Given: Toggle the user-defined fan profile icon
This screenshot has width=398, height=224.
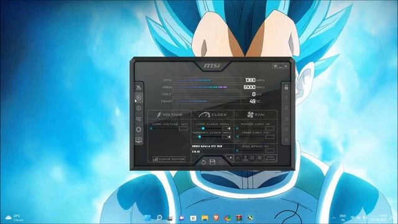Looking at the screenshot, I should coord(246,158).
